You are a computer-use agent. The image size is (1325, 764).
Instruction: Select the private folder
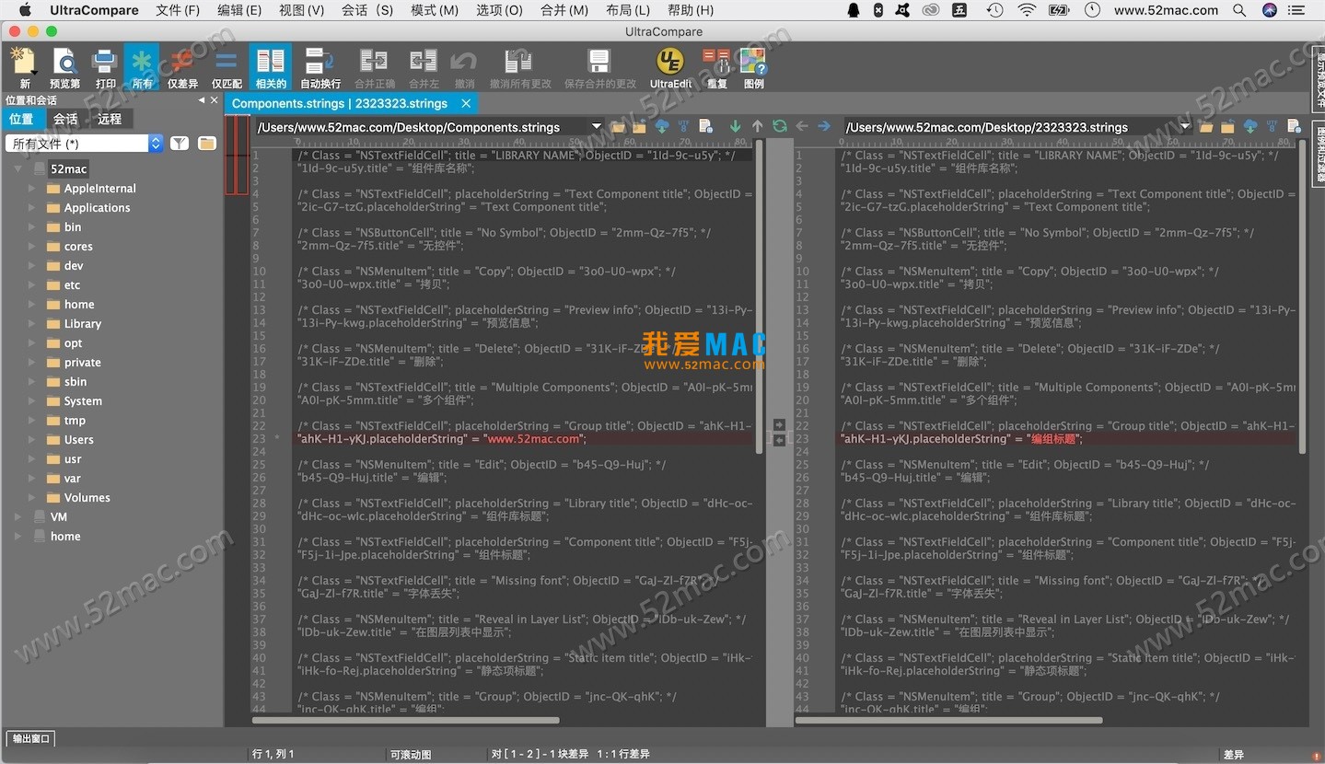coord(83,363)
